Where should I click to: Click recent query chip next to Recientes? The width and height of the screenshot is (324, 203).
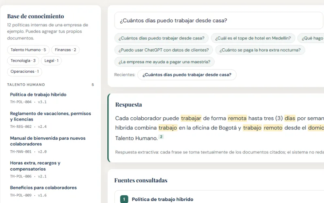coord(187,75)
